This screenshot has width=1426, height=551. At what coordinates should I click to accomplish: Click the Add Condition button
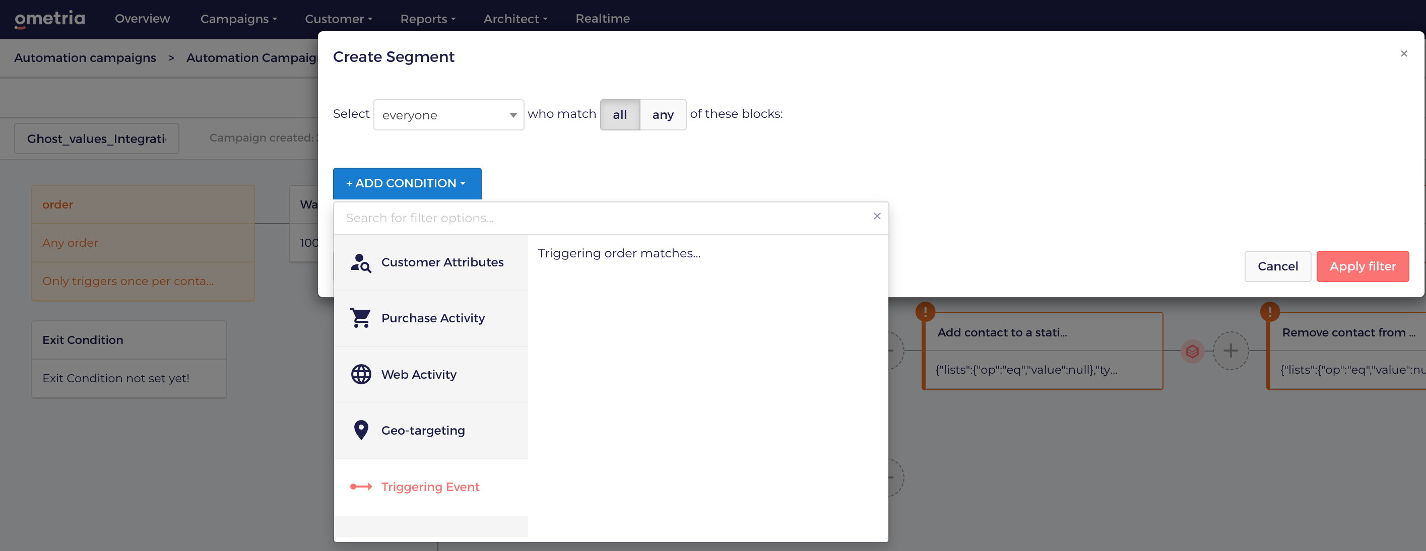coord(407,183)
